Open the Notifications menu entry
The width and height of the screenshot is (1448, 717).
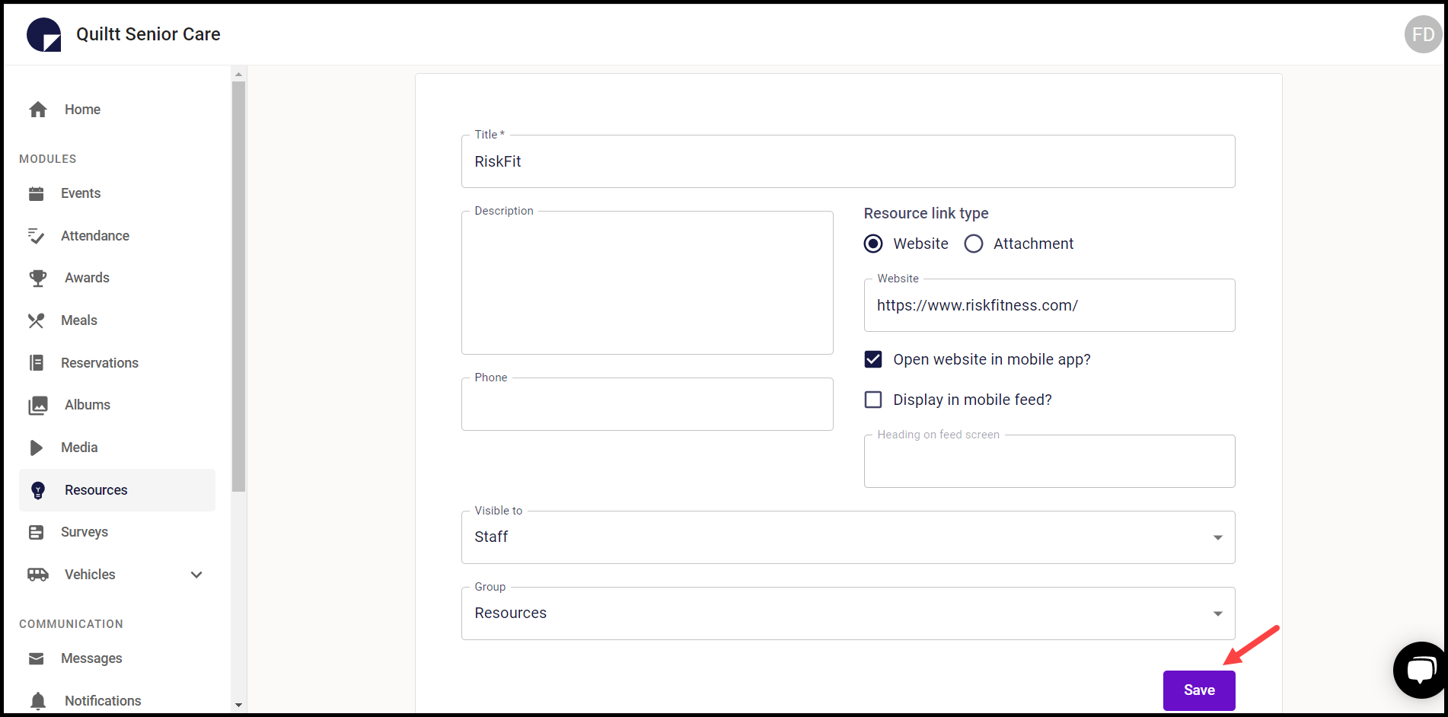[102, 700]
